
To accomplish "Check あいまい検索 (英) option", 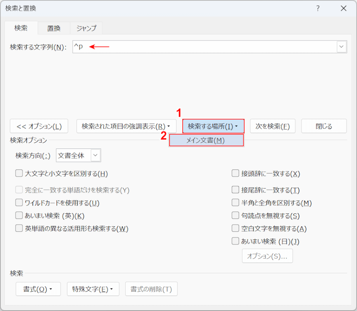I will (19, 216).
